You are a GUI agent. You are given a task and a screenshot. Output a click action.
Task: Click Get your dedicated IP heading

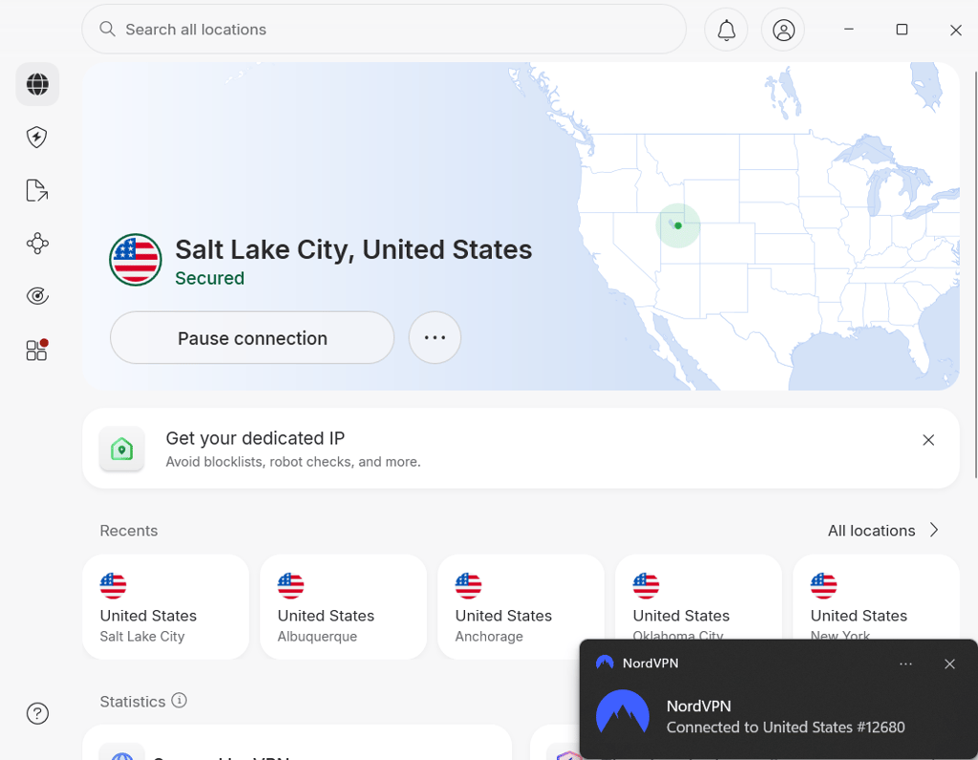click(x=255, y=438)
